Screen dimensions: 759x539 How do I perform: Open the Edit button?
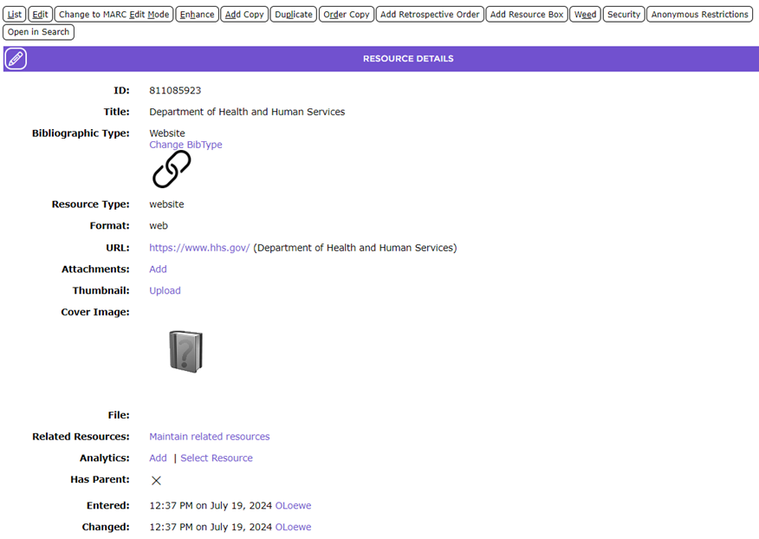pos(40,15)
